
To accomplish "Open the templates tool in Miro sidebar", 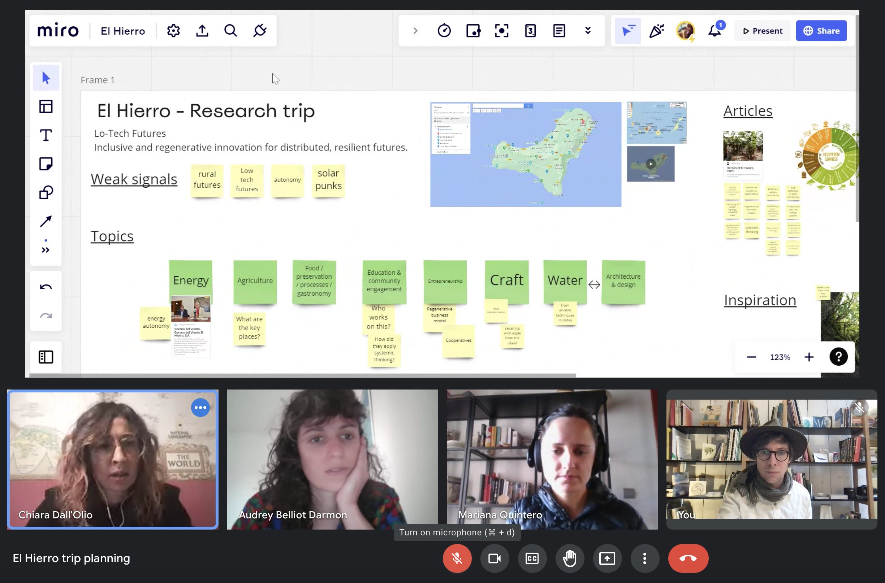I will pyautogui.click(x=46, y=106).
